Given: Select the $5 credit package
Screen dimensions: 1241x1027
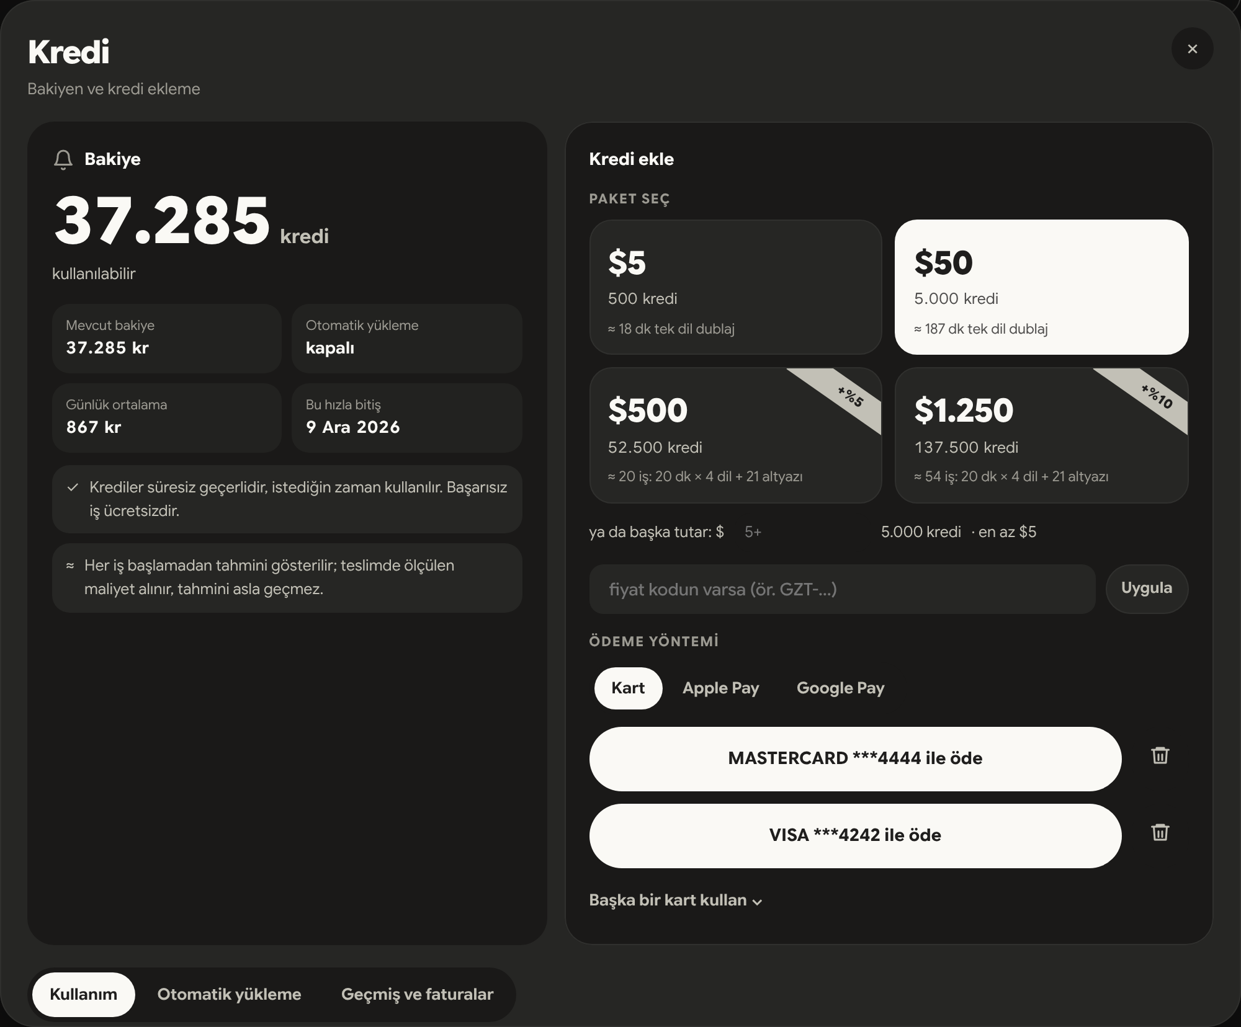Looking at the screenshot, I should pyautogui.click(x=735, y=287).
